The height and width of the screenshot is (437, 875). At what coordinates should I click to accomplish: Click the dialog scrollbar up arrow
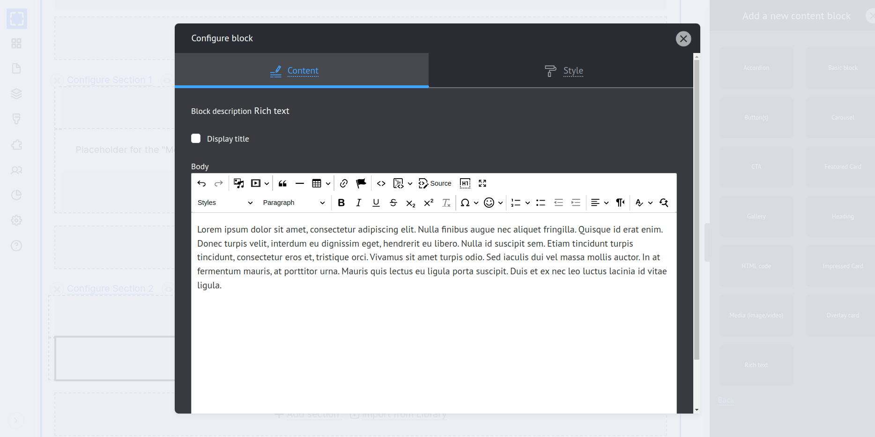697,56
